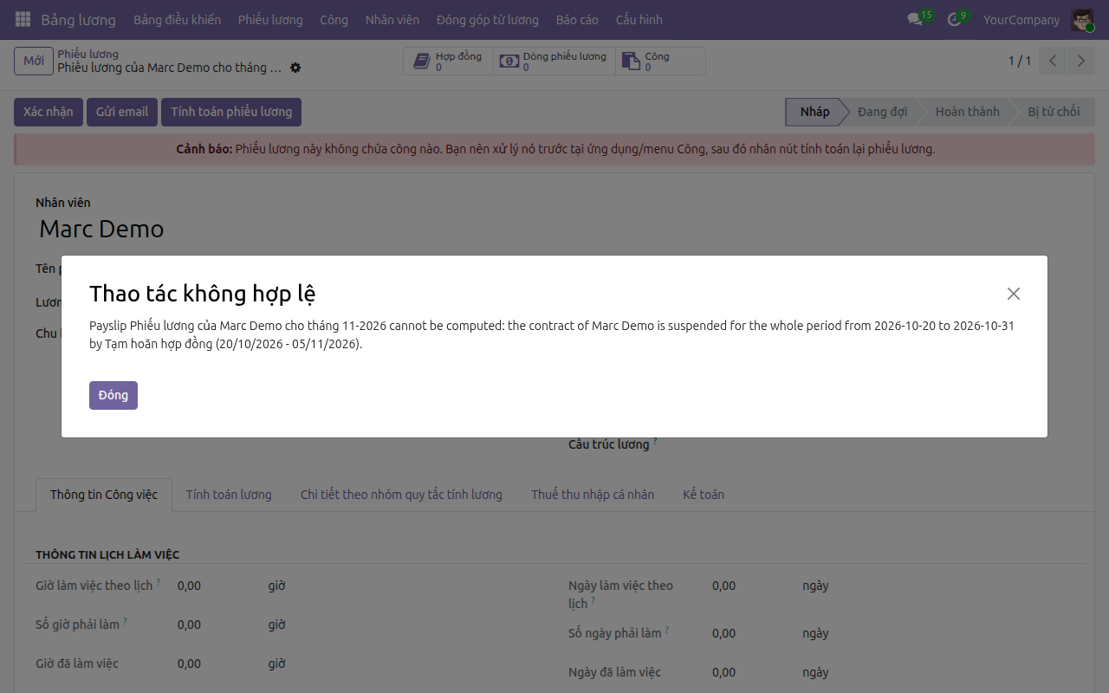Open the Dòng phiếu lương smart button

[554, 62]
